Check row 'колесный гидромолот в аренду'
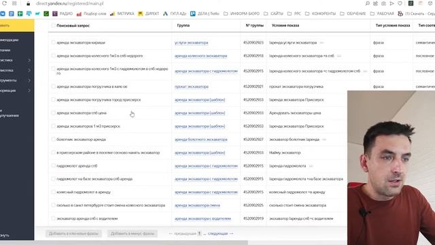The width and height of the screenshot is (435, 245). tap(53, 192)
